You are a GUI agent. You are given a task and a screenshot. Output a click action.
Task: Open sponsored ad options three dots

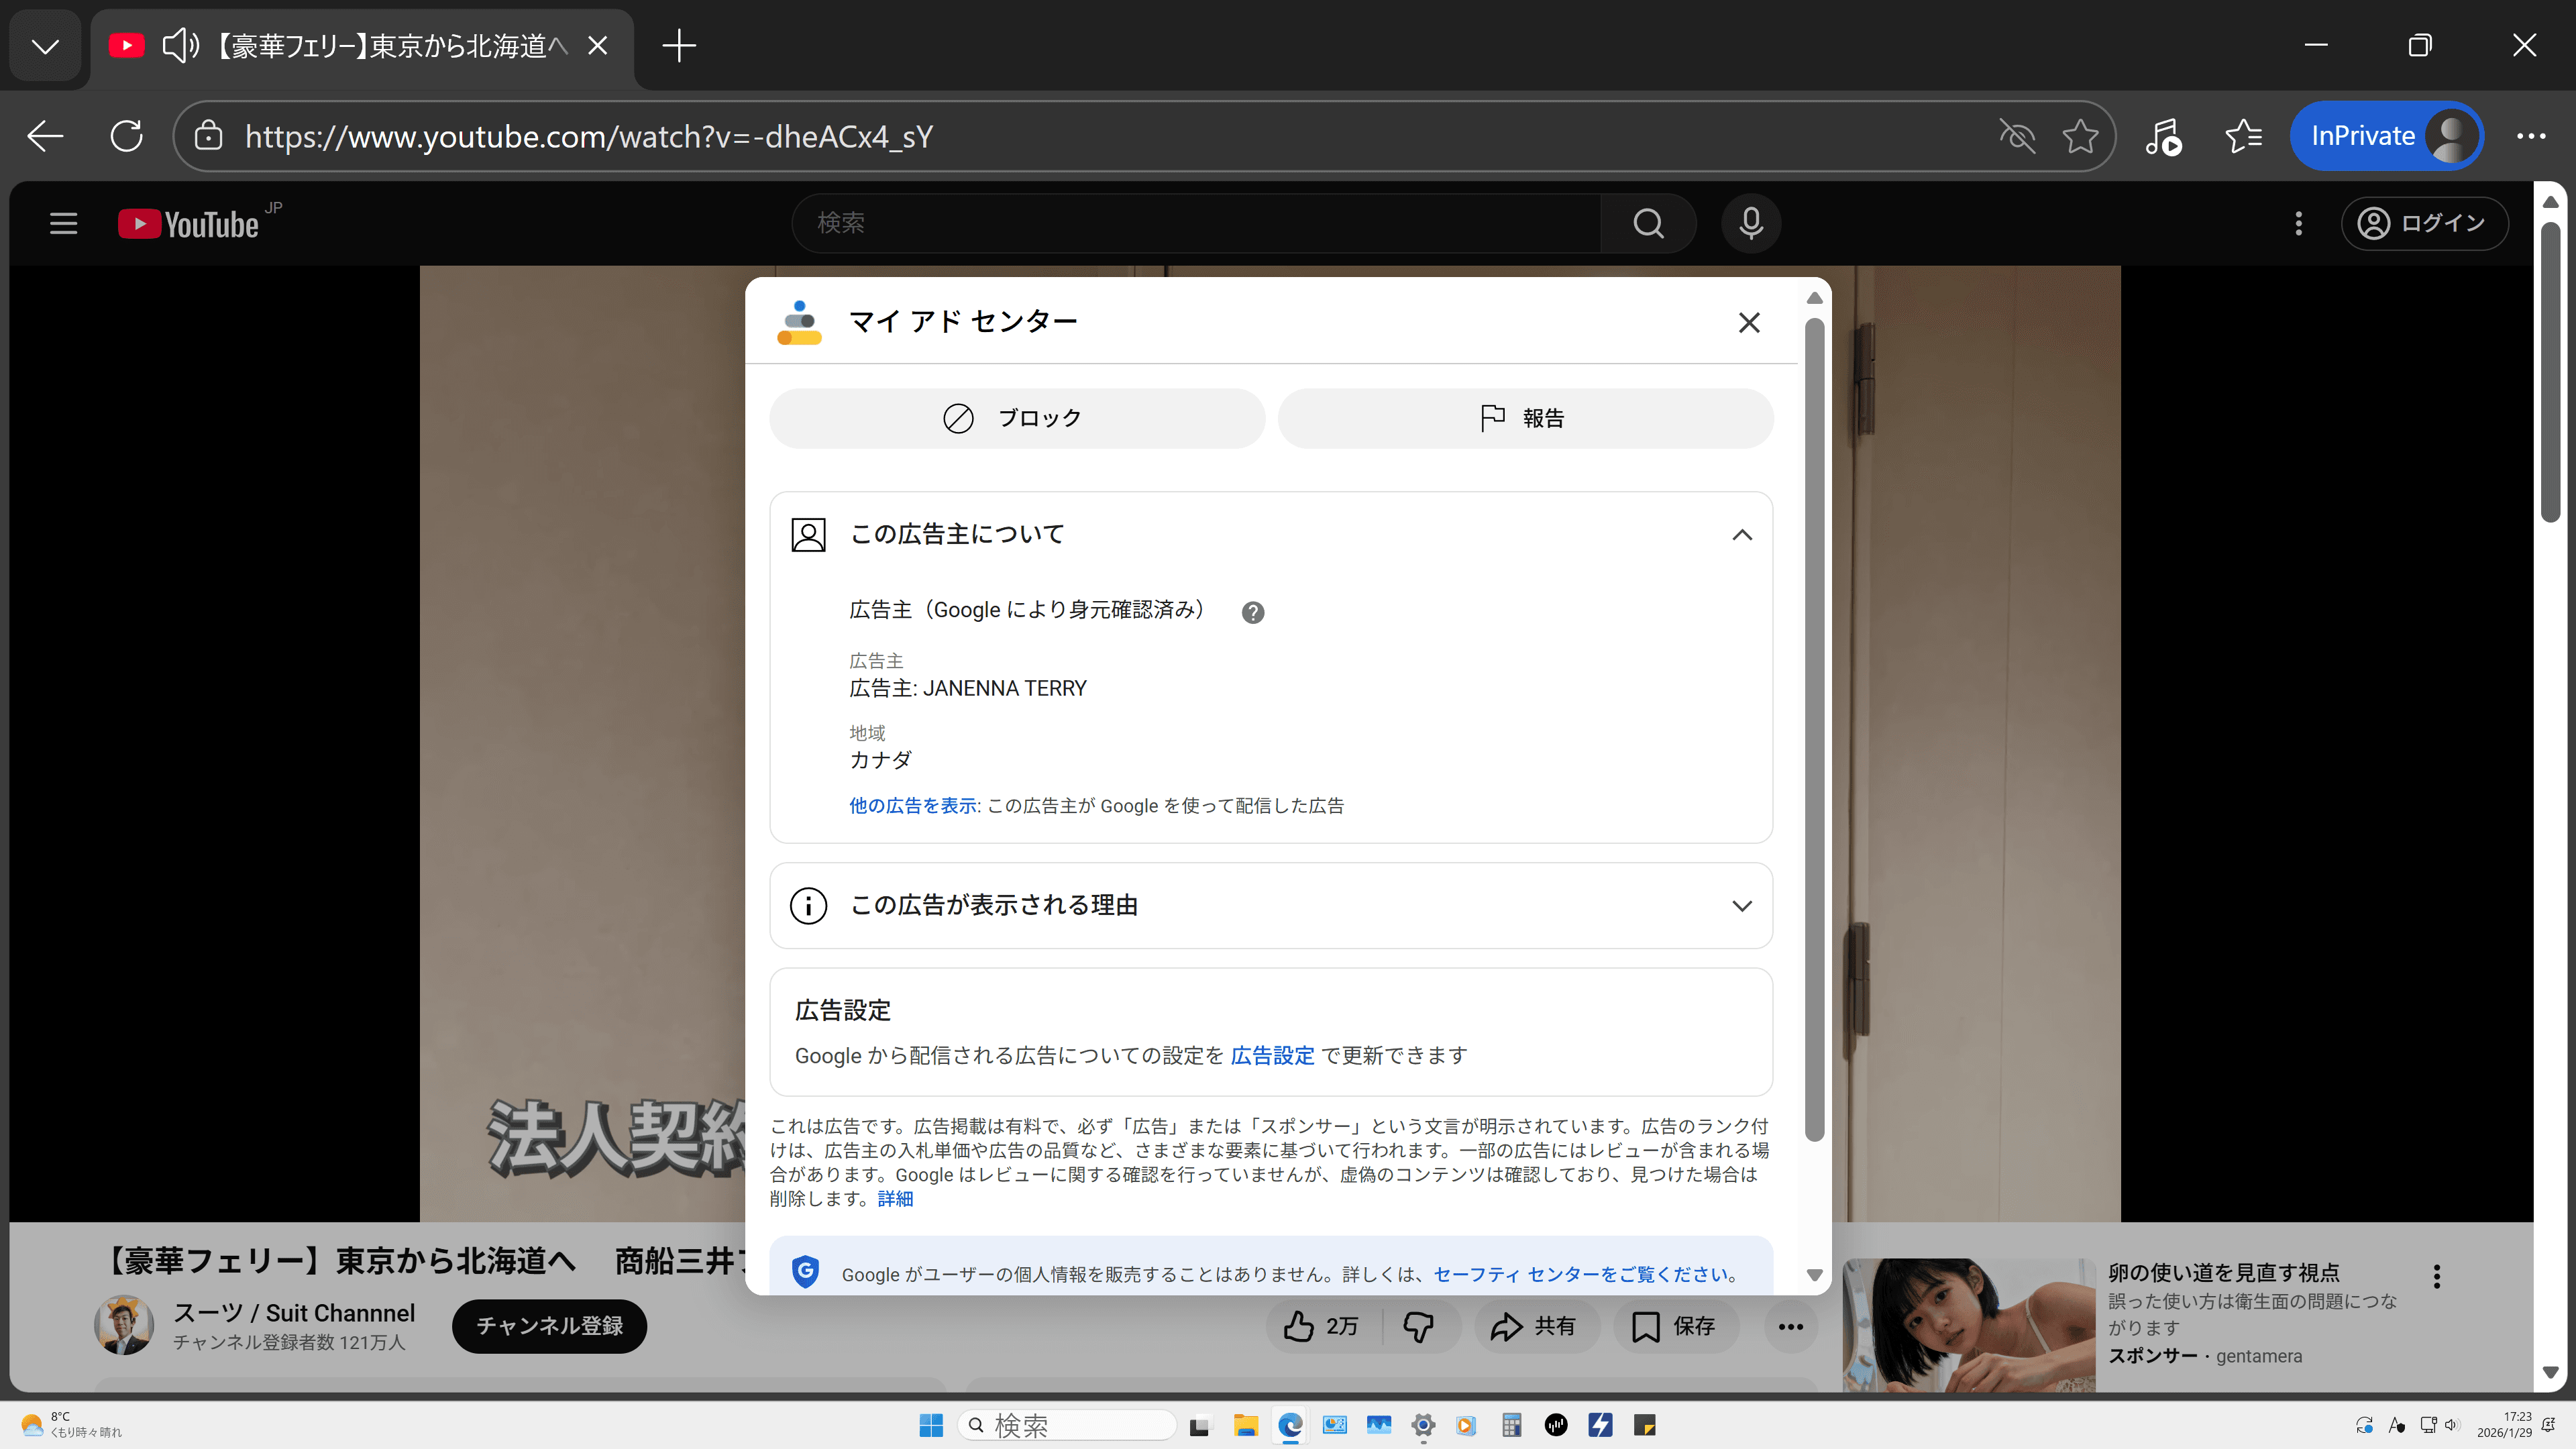click(x=2436, y=1276)
